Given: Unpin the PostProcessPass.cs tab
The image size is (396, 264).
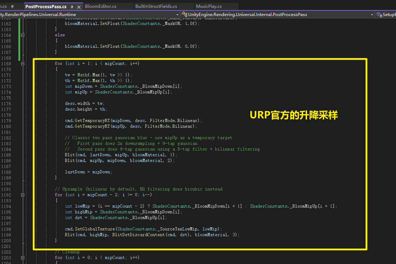Looking at the screenshot, I should click(71, 6).
